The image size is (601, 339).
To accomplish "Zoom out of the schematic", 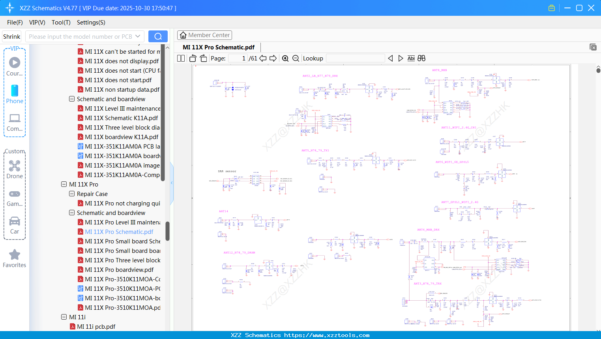I will pos(296,58).
